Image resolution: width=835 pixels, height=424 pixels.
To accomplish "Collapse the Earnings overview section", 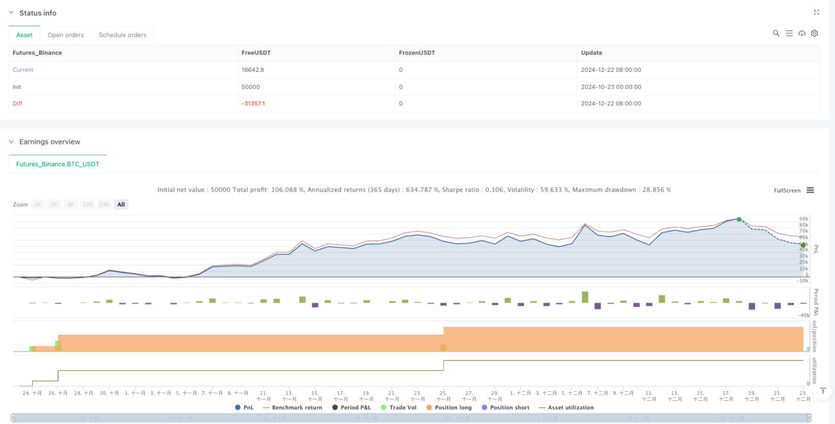I will click(x=11, y=141).
